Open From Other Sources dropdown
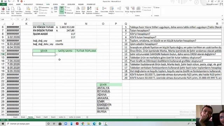224x126 pixels. coord(19,10)
